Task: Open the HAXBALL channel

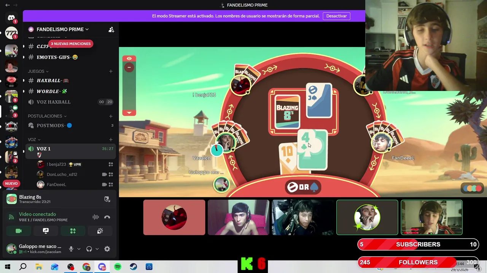Action: 71,80
